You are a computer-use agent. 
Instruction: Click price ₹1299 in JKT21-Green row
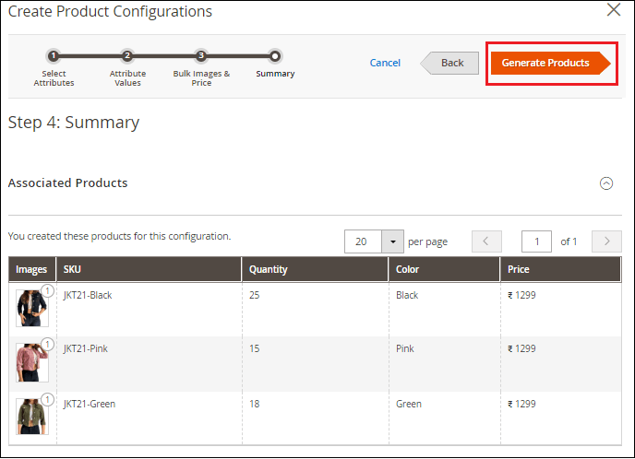(x=521, y=404)
